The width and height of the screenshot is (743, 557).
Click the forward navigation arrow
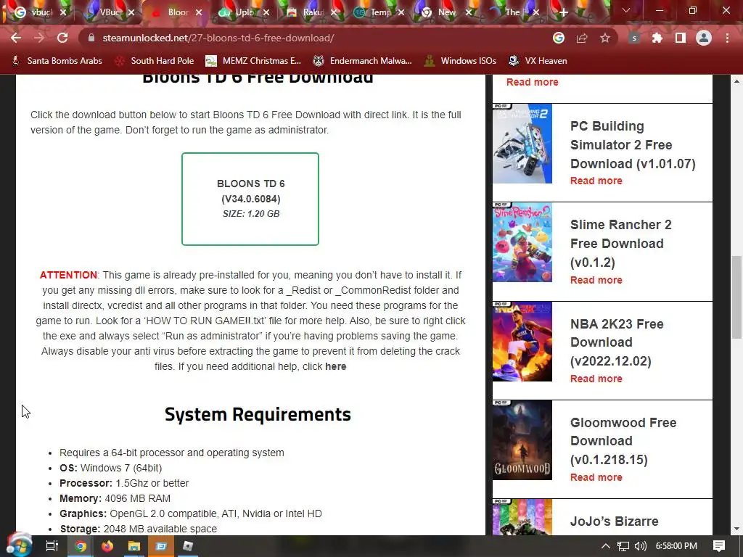click(x=39, y=38)
